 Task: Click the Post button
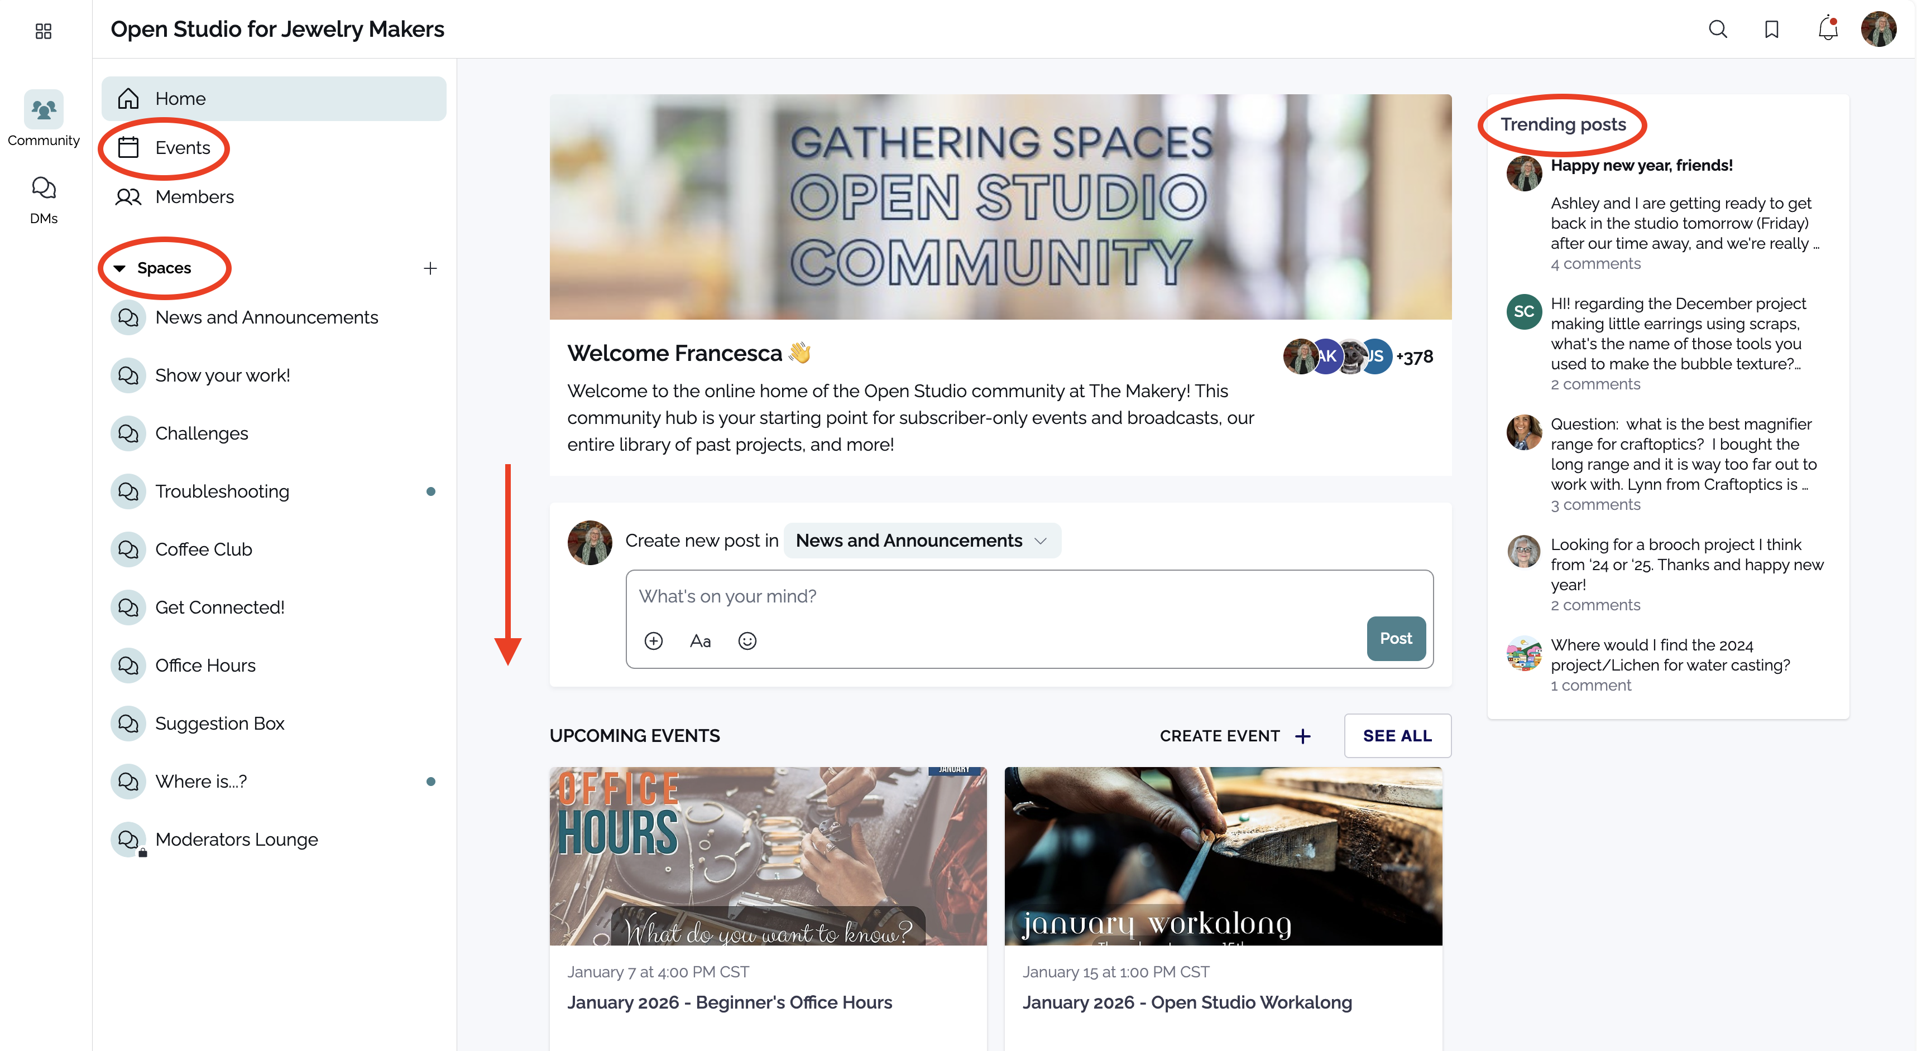pyautogui.click(x=1396, y=638)
